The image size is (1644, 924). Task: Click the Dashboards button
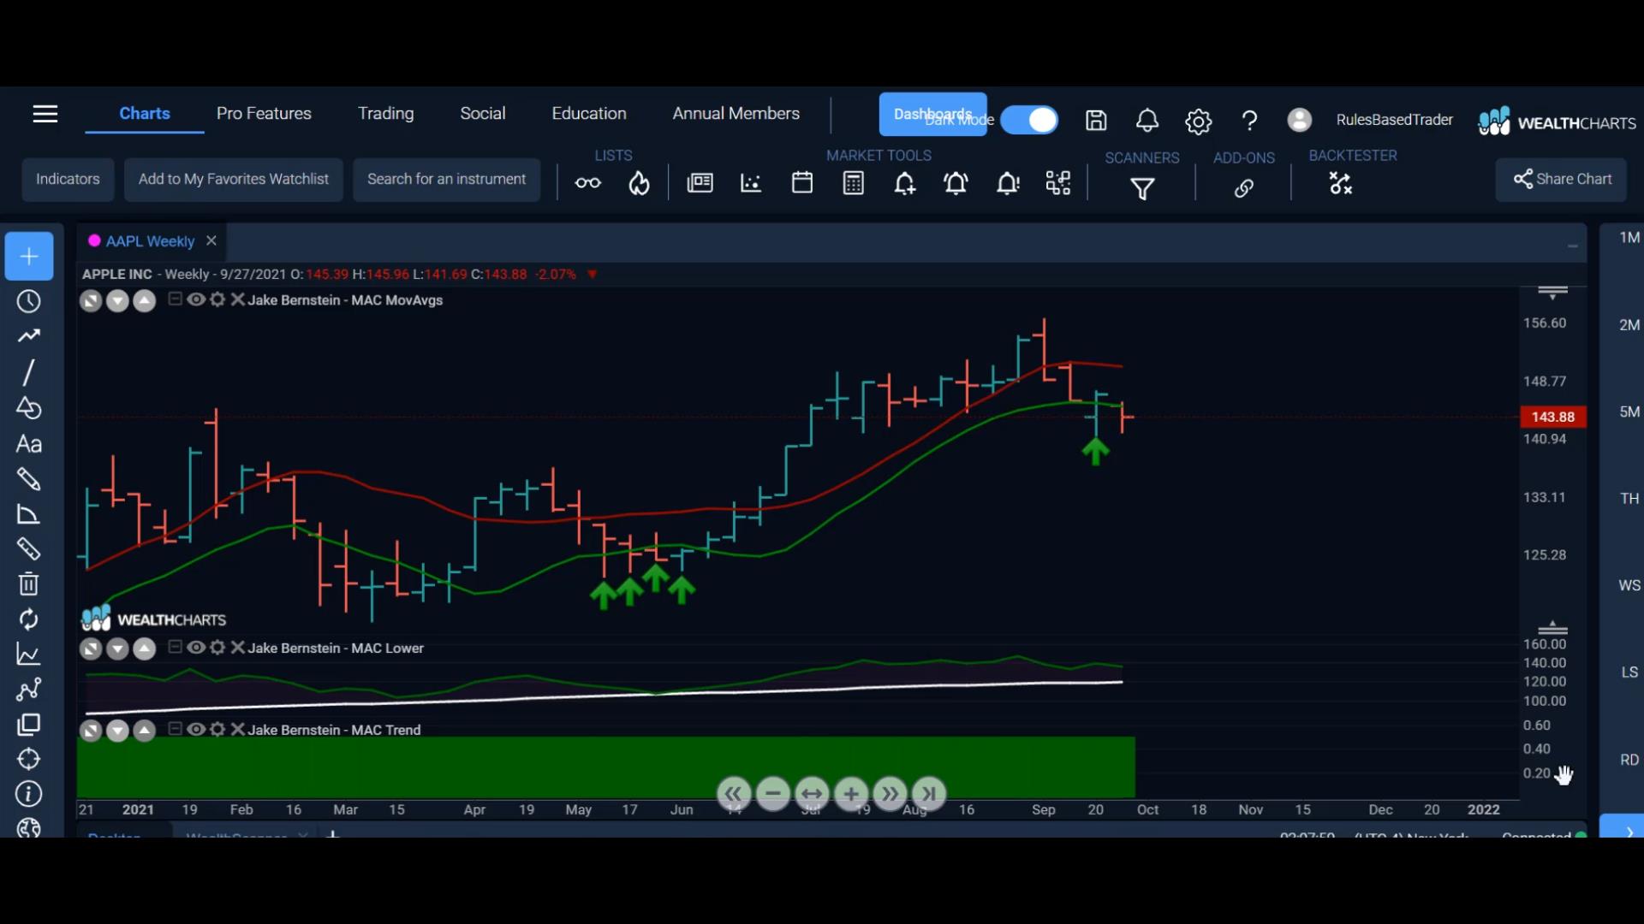[x=932, y=115]
